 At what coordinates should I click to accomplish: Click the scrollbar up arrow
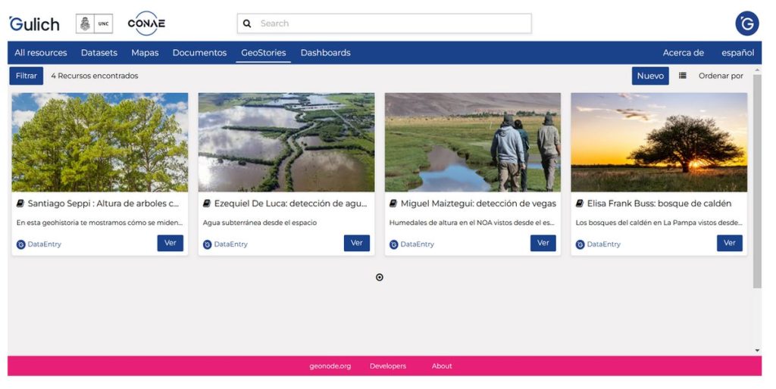click(757, 70)
